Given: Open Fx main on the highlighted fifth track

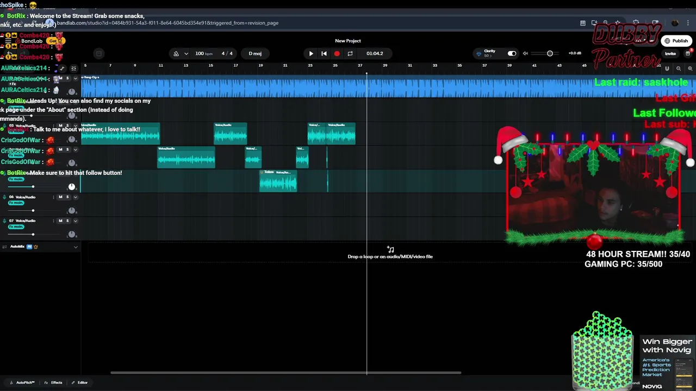Looking at the screenshot, I should (x=16, y=179).
